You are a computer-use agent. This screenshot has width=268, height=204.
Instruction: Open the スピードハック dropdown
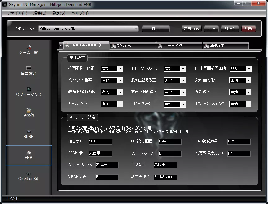click(x=175, y=104)
